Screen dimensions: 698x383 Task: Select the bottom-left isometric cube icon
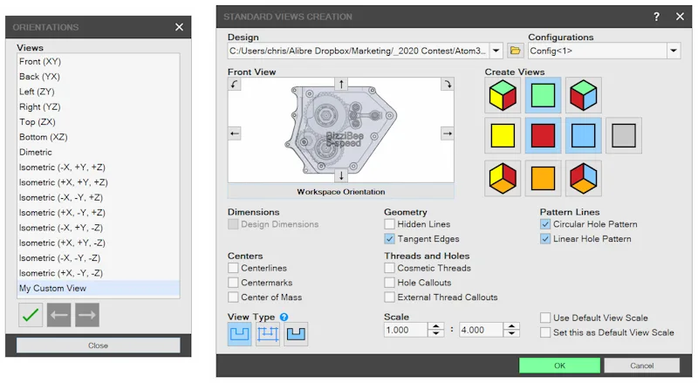503,178
